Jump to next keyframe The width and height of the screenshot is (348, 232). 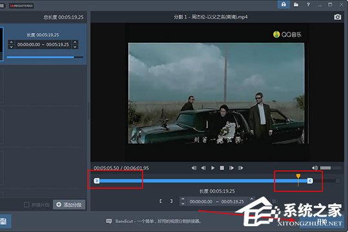[240, 168]
